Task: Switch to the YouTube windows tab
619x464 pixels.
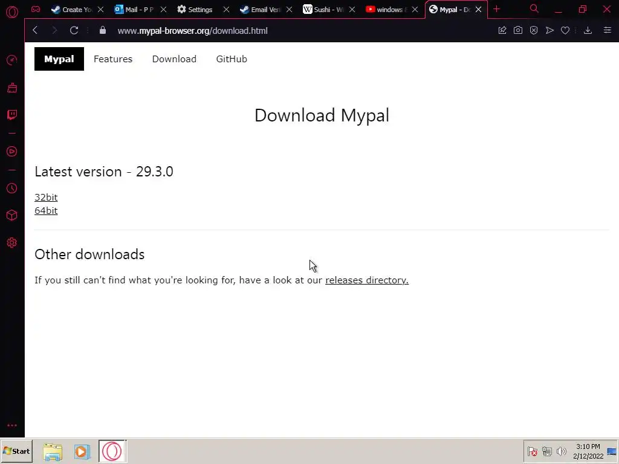Action: (x=386, y=10)
